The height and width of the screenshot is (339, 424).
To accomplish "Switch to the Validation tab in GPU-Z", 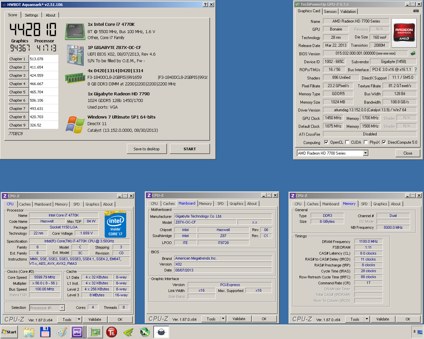I will point(348,12).
